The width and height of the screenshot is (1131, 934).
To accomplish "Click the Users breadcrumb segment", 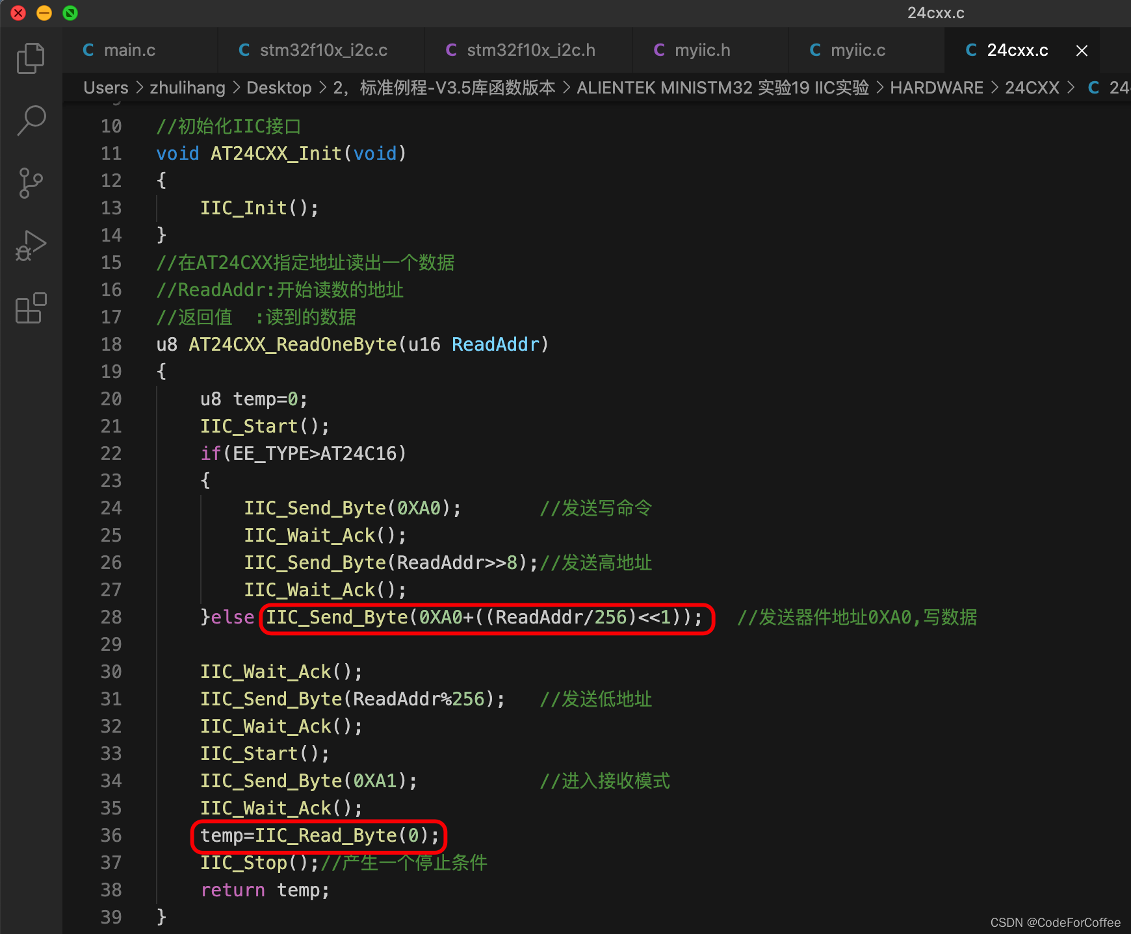I will pos(106,88).
